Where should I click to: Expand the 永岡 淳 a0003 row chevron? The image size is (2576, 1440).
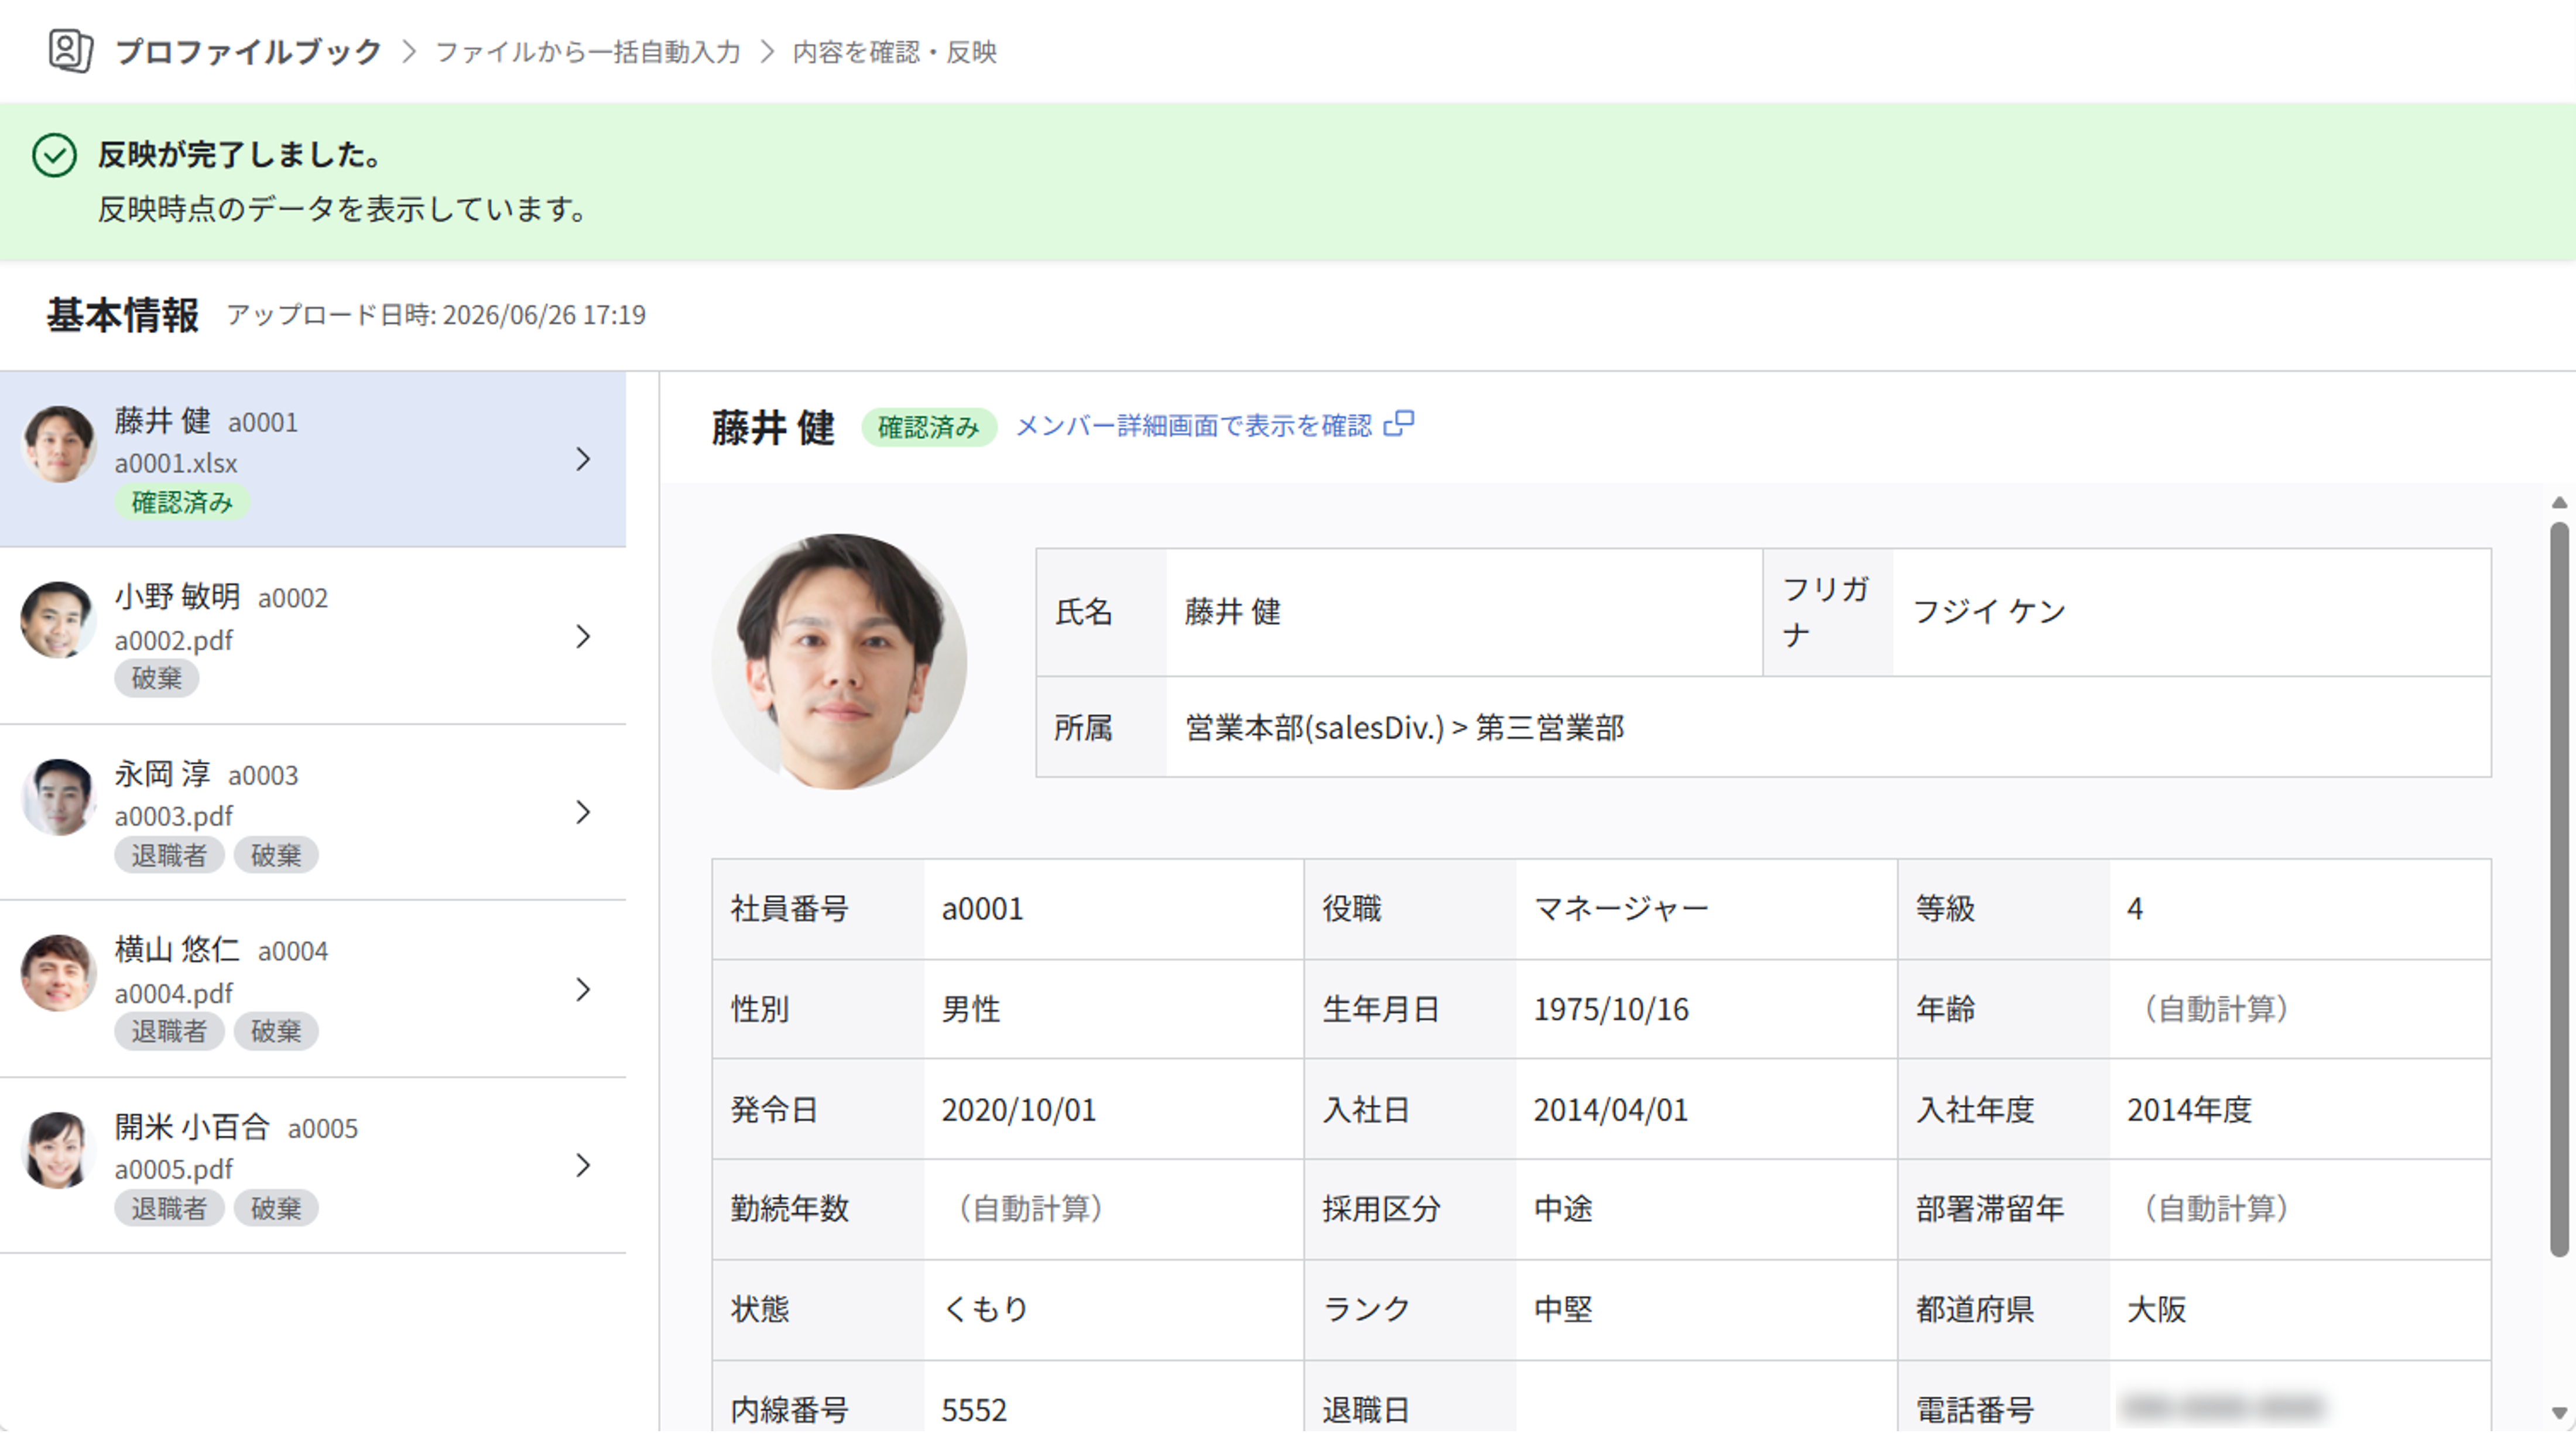coord(584,812)
